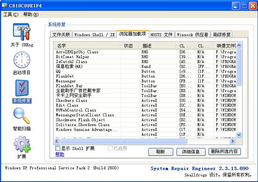258x182 pixels.
Task: Select the Edit Class row
Action: [x=145, y=105]
